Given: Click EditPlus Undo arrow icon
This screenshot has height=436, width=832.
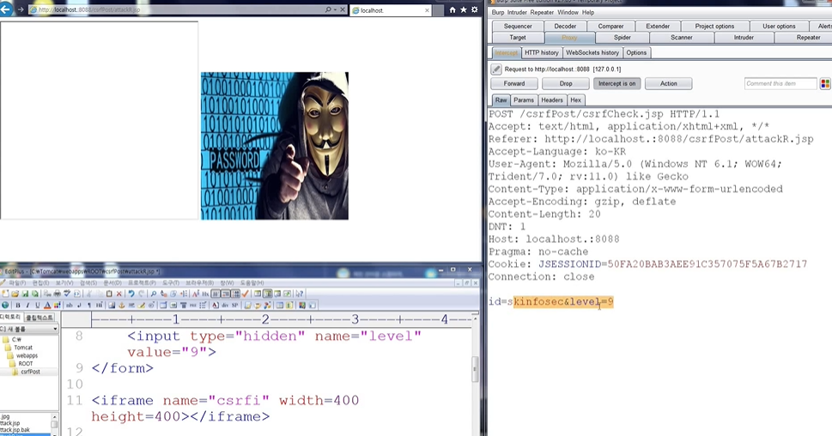Looking at the screenshot, I should [131, 294].
